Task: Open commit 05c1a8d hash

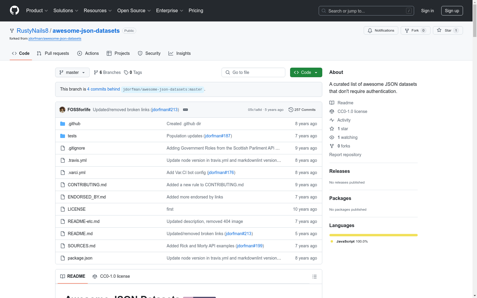Action: [255, 110]
